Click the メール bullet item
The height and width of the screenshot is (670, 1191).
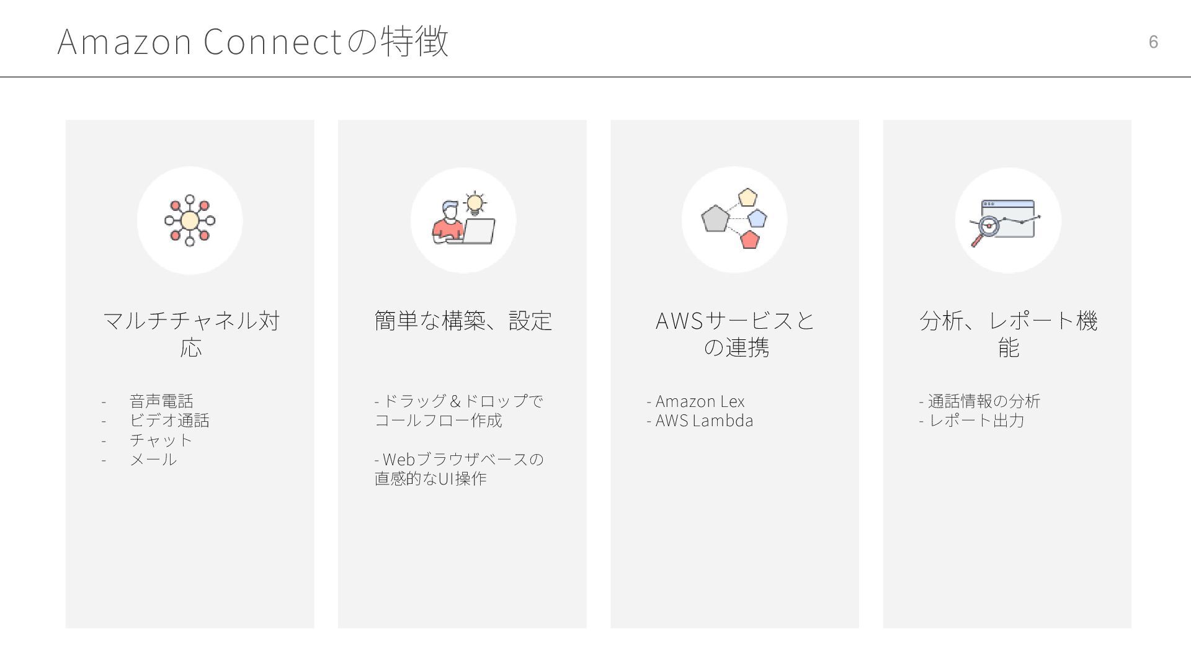pos(153,460)
